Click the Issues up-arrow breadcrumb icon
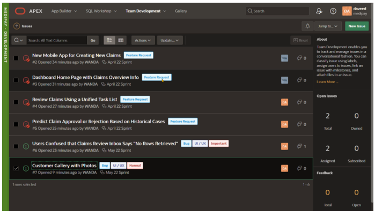The image size is (375, 216). coord(17,26)
